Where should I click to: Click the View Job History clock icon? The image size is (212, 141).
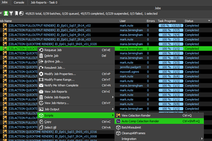pos(41,103)
